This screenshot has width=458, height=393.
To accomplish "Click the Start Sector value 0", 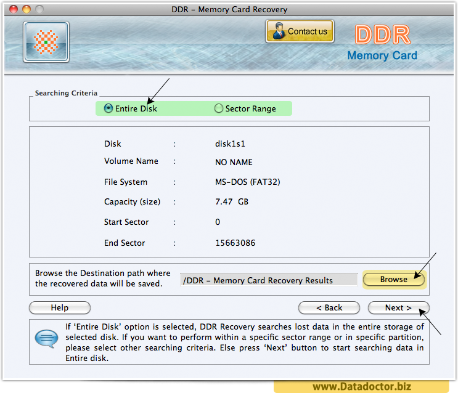I will [218, 222].
